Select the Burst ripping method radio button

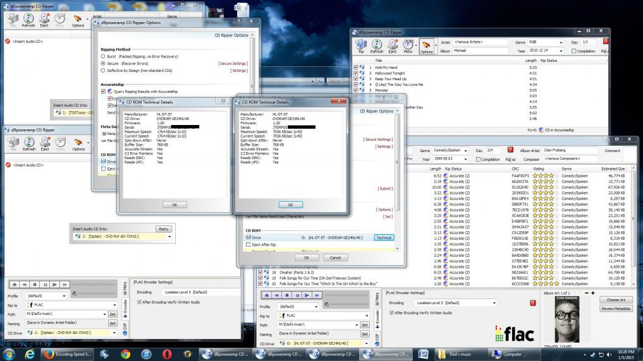tap(104, 57)
